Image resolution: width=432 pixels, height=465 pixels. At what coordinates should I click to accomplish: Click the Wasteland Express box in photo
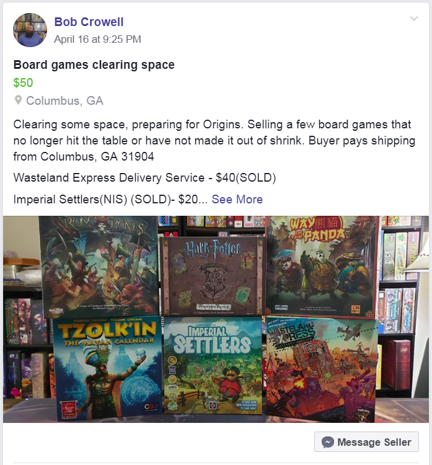tap(322, 370)
